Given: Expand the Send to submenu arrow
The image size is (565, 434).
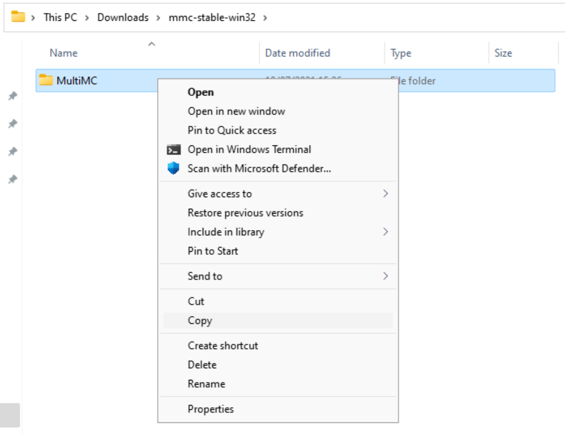Looking at the screenshot, I should 386,276.
